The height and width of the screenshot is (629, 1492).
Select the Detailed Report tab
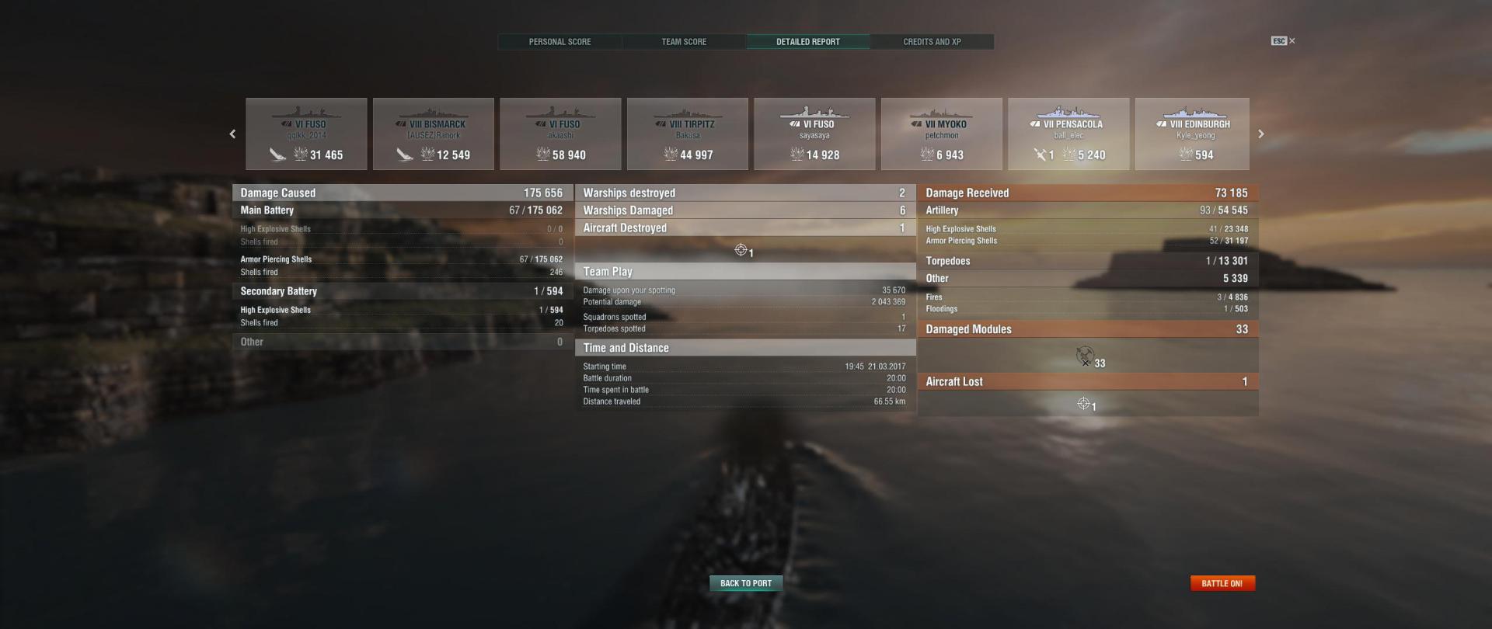[808, 42]
